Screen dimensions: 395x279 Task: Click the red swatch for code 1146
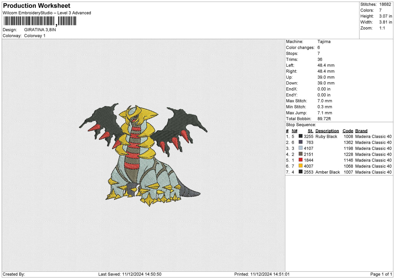pos(301,160)
